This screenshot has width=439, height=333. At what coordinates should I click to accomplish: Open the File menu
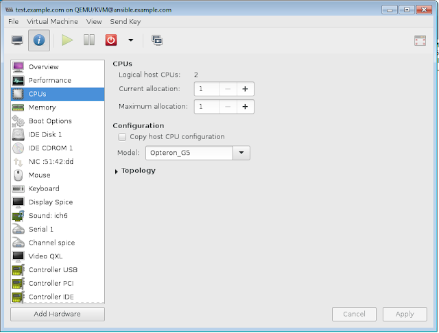click(x=14, y=21)
